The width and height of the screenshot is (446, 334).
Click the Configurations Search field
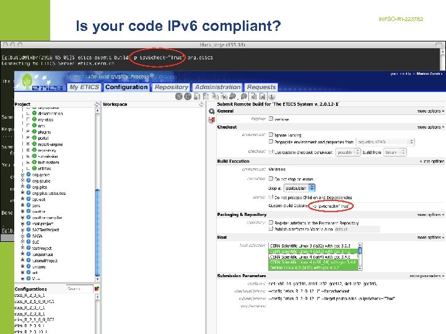click(79, 289)
